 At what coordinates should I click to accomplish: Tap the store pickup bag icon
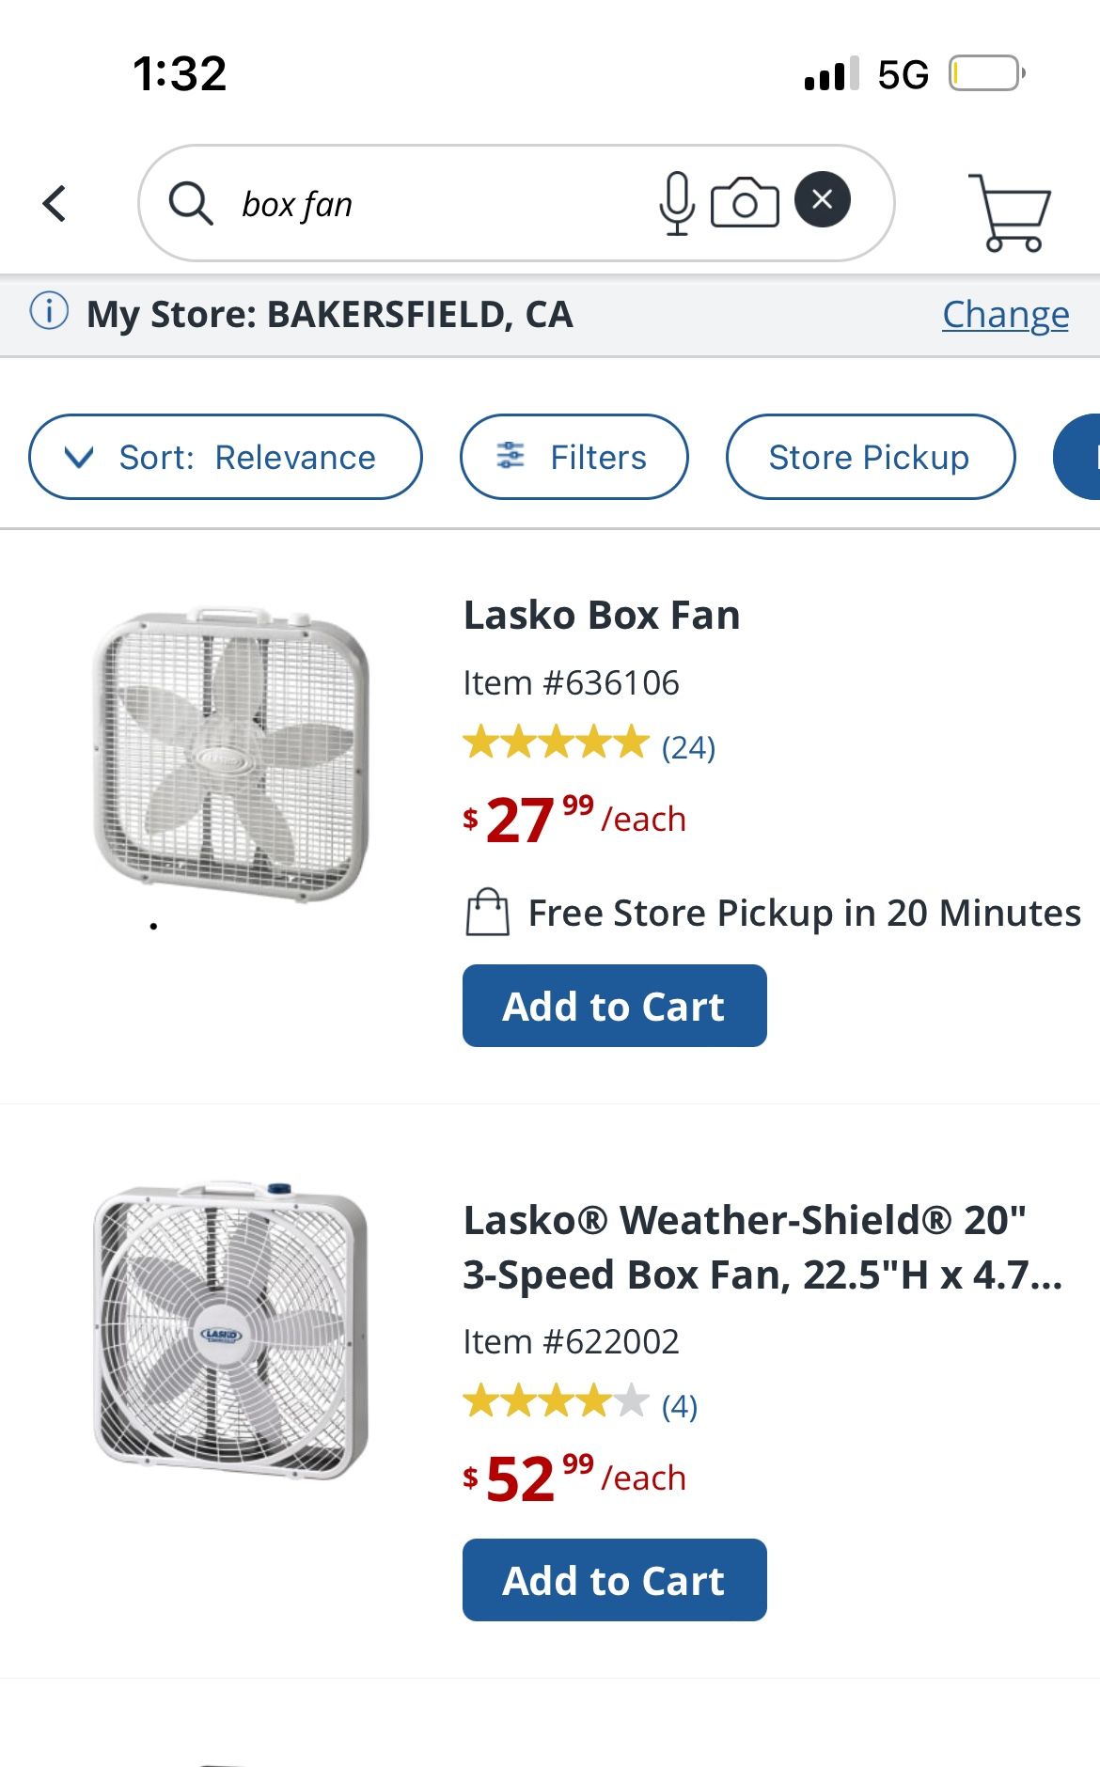pos(488,912)
